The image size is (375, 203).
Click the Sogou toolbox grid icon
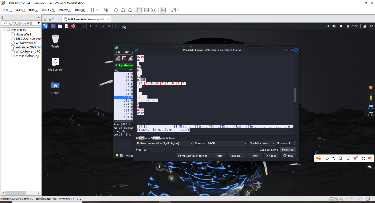point(363,158)
